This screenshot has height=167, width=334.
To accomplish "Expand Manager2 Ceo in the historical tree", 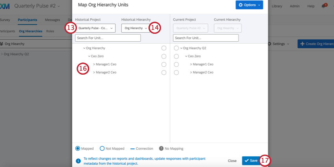I will tap(94, 72).
